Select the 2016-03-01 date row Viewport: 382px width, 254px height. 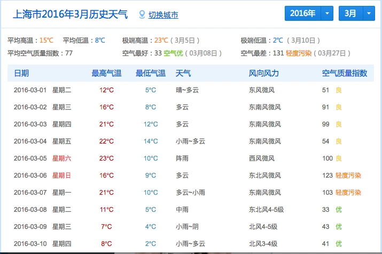pos(31,90)
